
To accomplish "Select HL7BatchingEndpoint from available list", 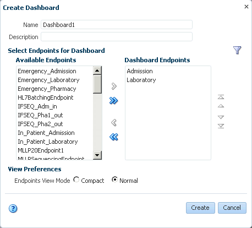I will (46, 97).
